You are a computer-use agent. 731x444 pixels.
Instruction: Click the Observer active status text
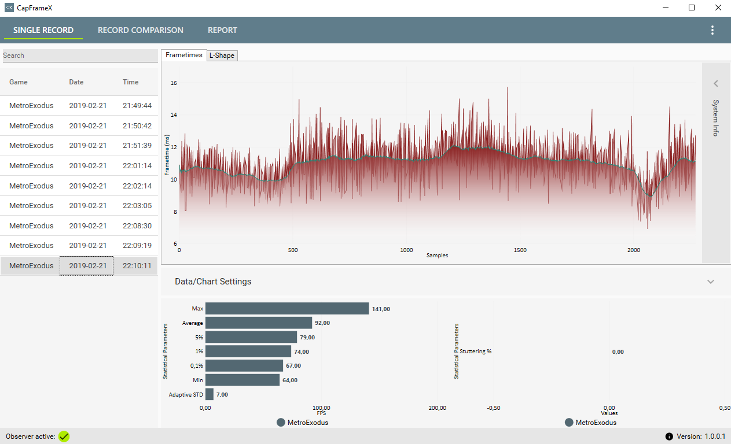click(31, 436)
